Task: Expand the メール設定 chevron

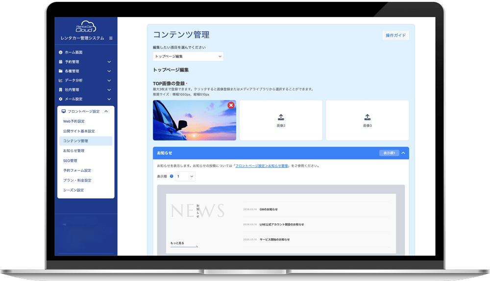Action: pyautogui.click(x=109, y=99)
